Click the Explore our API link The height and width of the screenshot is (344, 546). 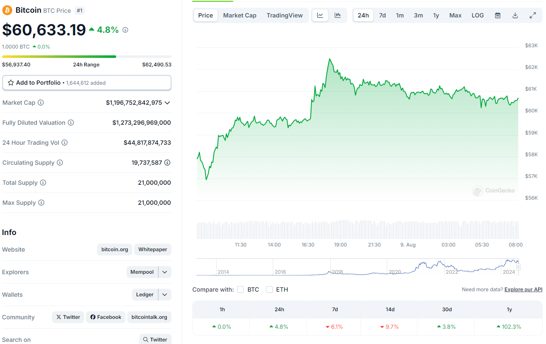click(523, 290)
